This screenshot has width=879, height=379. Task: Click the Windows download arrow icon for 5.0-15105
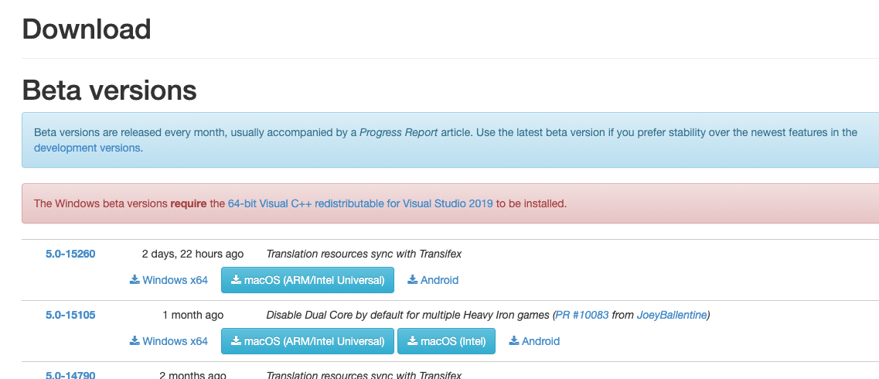pos(135,341)
